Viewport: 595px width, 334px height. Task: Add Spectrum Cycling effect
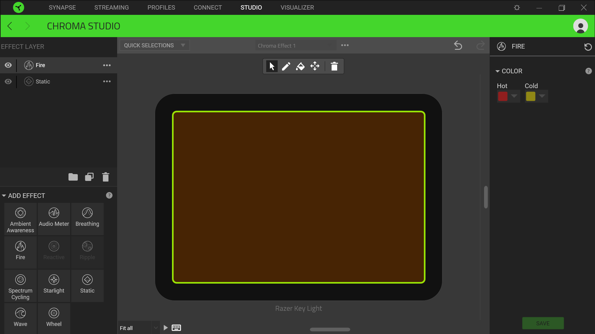pyautogui.click(x=20, y=286)
